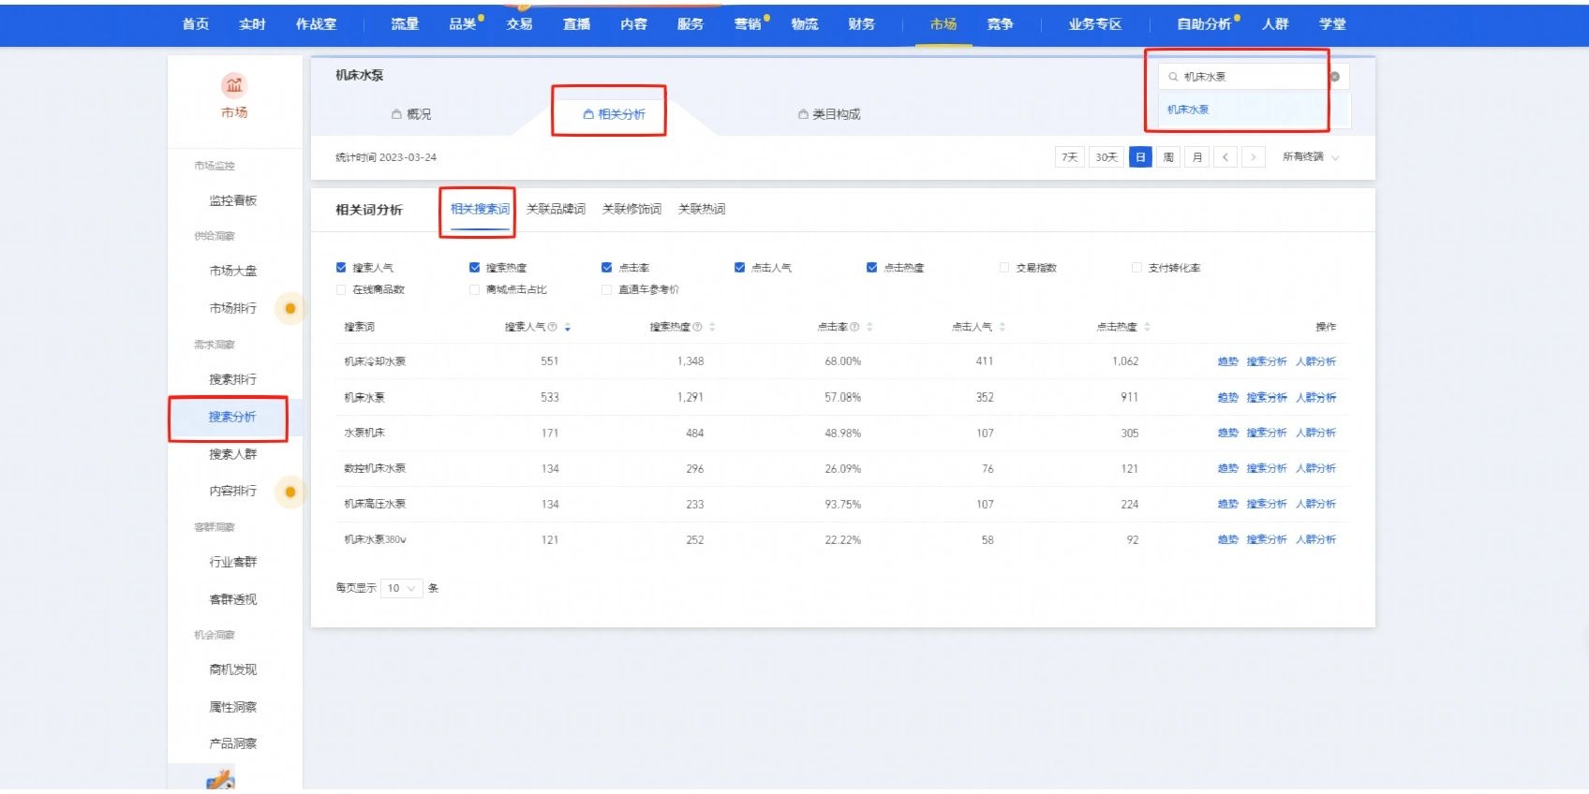Uncheck the 点击率 metric checkbox
The image size is (1589, 794).
[607, 268]
